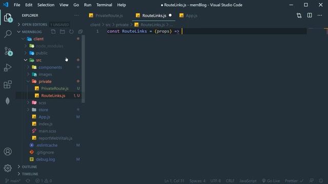Open the File menu
The image size is (328, 184).
tap(17, 5)
